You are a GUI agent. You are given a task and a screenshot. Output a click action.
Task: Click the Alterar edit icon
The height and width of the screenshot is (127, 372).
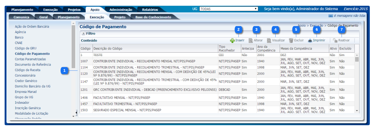pos(251,41)
